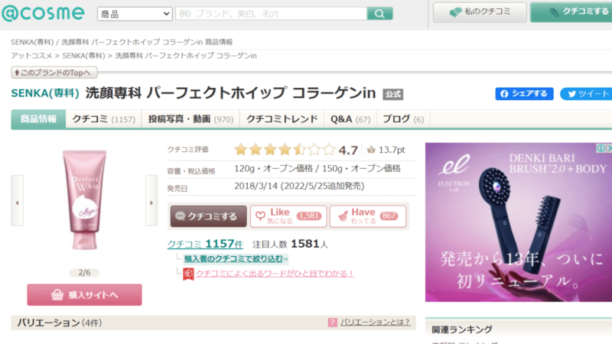612x344 pixels.
Task: Click the 公式 badge next to the title
Action: pyautogui.click(x=392, y=94)
